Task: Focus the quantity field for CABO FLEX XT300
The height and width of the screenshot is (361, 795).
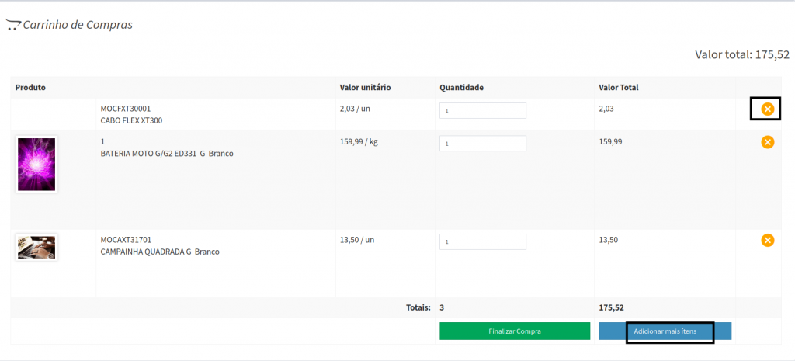Action: coord(482,110)
